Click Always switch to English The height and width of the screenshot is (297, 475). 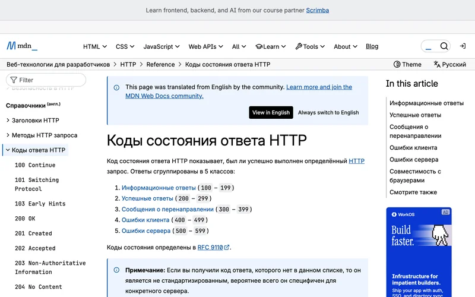point(328,112)
